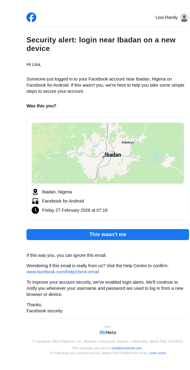Click the location pin icon
190x370 pixels.
tap(35, 192)
